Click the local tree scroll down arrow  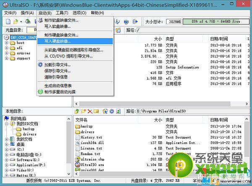(x=69, y=174)
